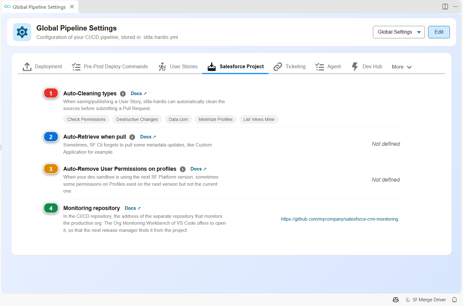Open the Dev Hub tab
Screen dimensions: 463x306
tap(367, 66)
